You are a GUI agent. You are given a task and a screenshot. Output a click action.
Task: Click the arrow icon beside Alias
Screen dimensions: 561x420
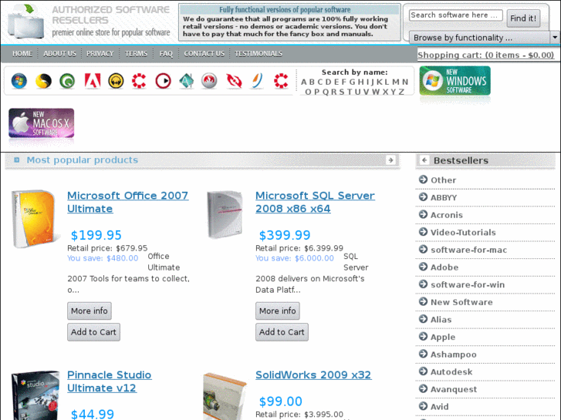click(423, 319)
